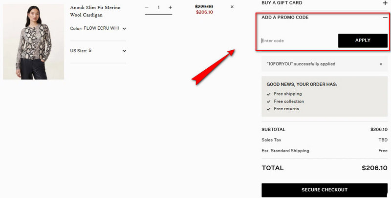Click the Free returns checkmark
The width and height of the screenshot is (391, 198).
(x=268, y=109)
